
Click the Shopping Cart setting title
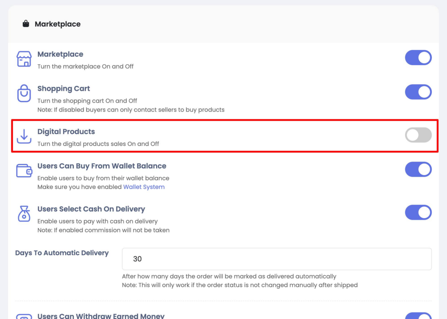tap(64, 89)
